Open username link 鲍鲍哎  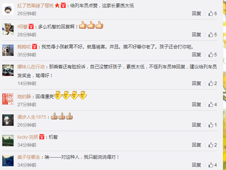(x=24, y=47)
